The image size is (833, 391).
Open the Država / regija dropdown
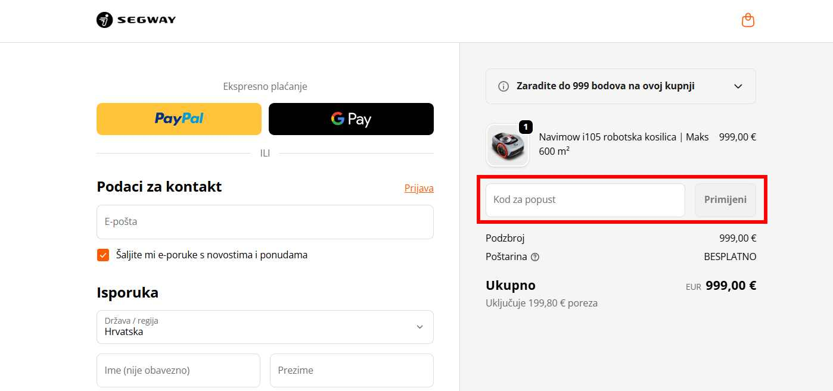(x=265, y=327)
